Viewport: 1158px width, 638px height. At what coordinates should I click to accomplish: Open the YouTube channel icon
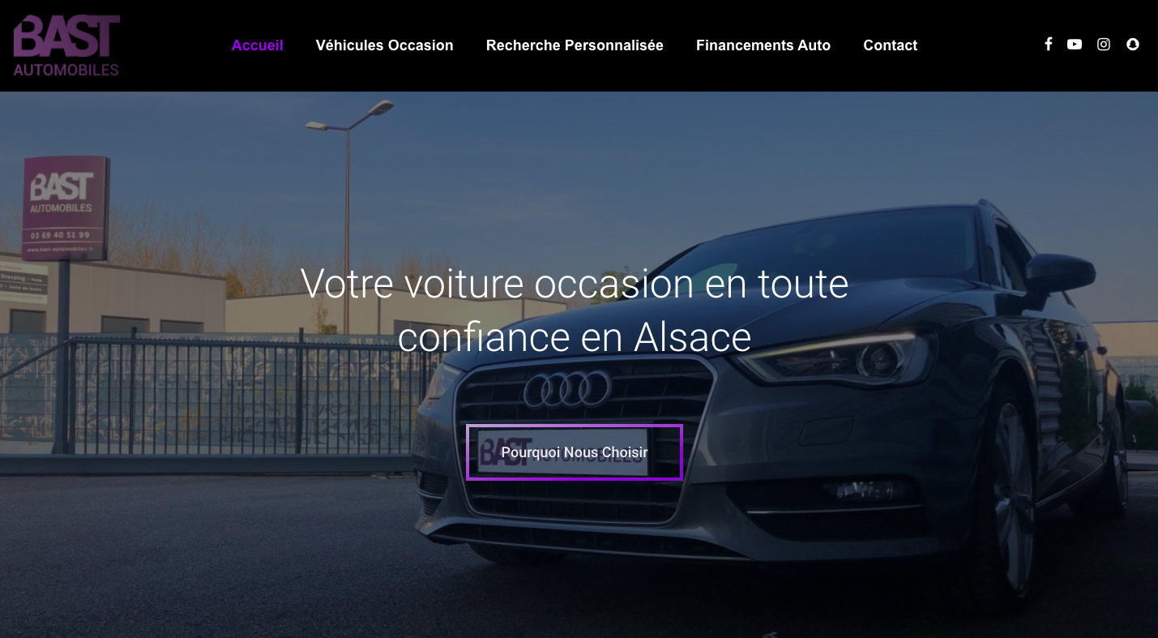pyautogui.click(x=1075, y=45)
